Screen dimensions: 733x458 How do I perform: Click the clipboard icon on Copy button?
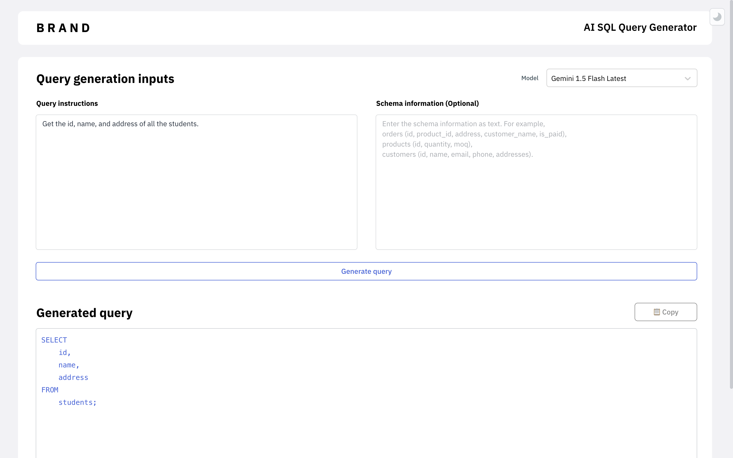(x=656, y=312)
